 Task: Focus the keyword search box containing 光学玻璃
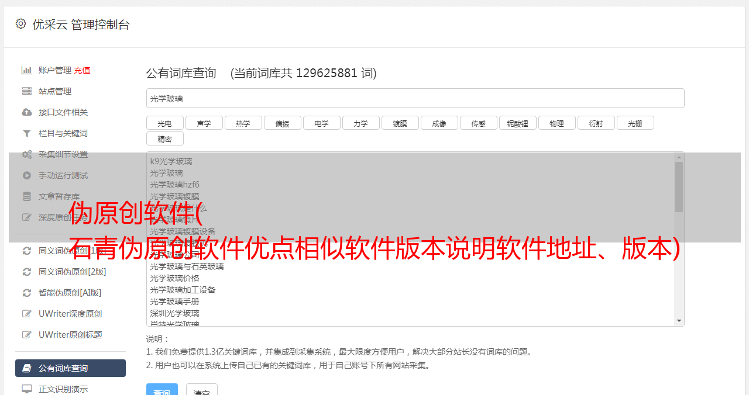point(415,98)
